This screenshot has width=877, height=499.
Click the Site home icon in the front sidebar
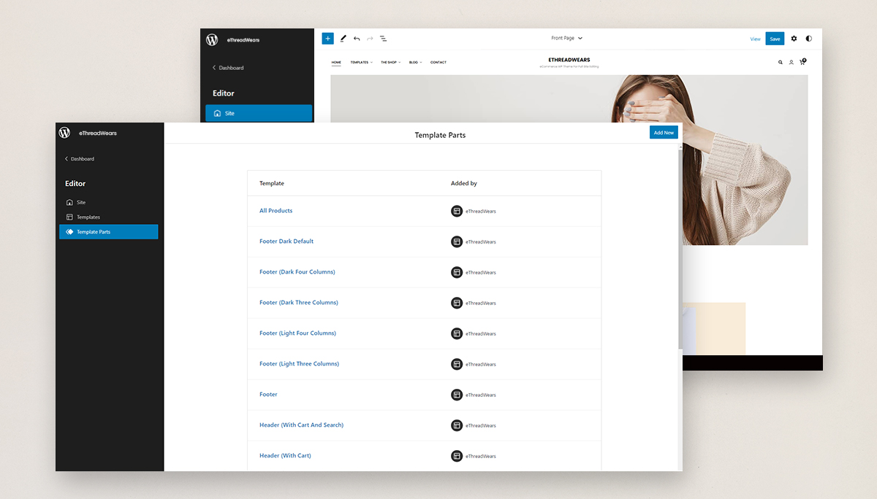pyautogui.click(x=69, y=202)
